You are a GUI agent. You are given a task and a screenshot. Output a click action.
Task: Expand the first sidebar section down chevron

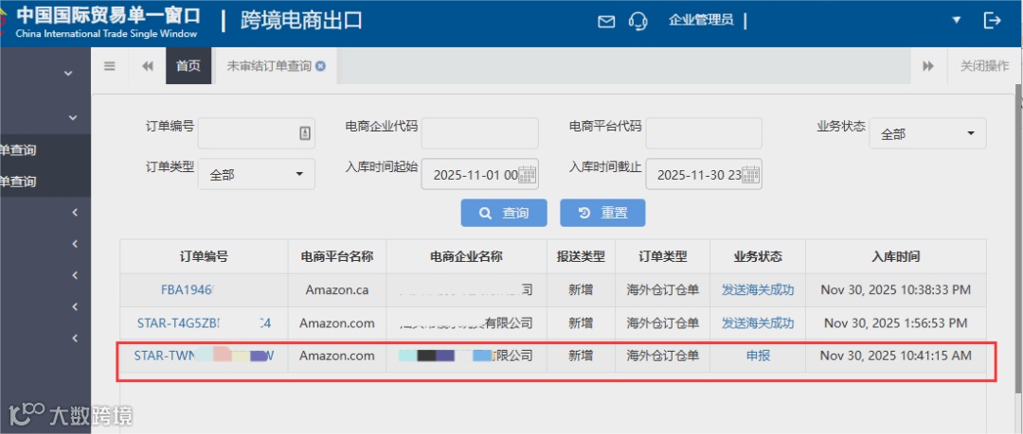pos(68,74)
